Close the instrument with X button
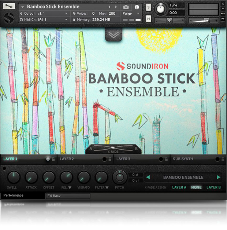 tap(223, 4)
